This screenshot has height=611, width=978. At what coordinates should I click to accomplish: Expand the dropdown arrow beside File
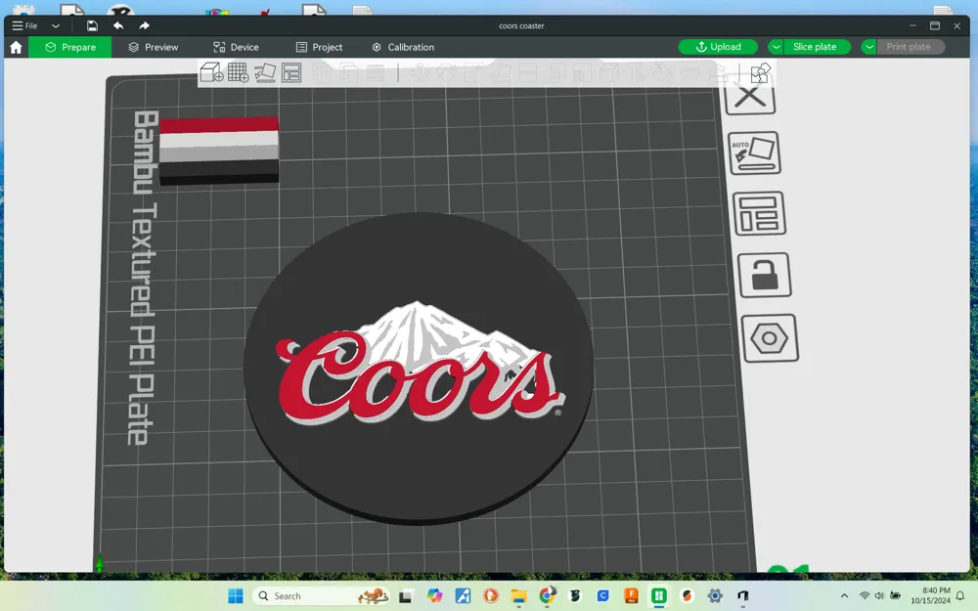tap(56, 26)
